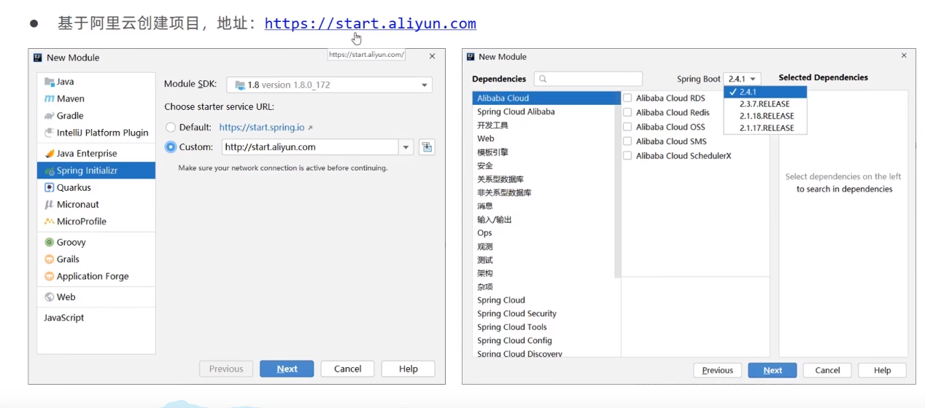Viewport: 925px width, 408px height.
Task: Select Alibaba Cloud dependency category
Action: tap(543, 98)
